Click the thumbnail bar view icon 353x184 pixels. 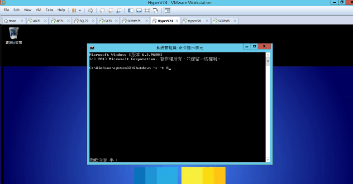point(139,10)
